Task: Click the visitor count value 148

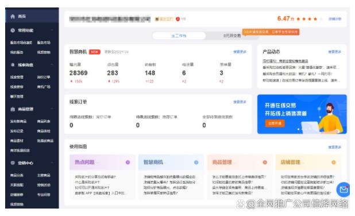Action: (150, 73)
